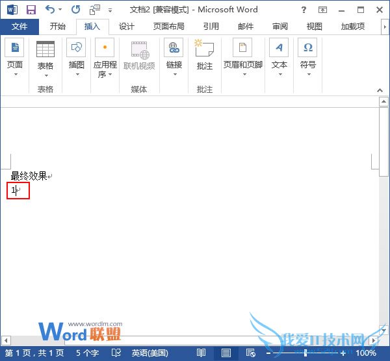390x361 pixels.
Task: Open Ribbon Display Options
Action: pyautogui.click(x=322, y=10)
